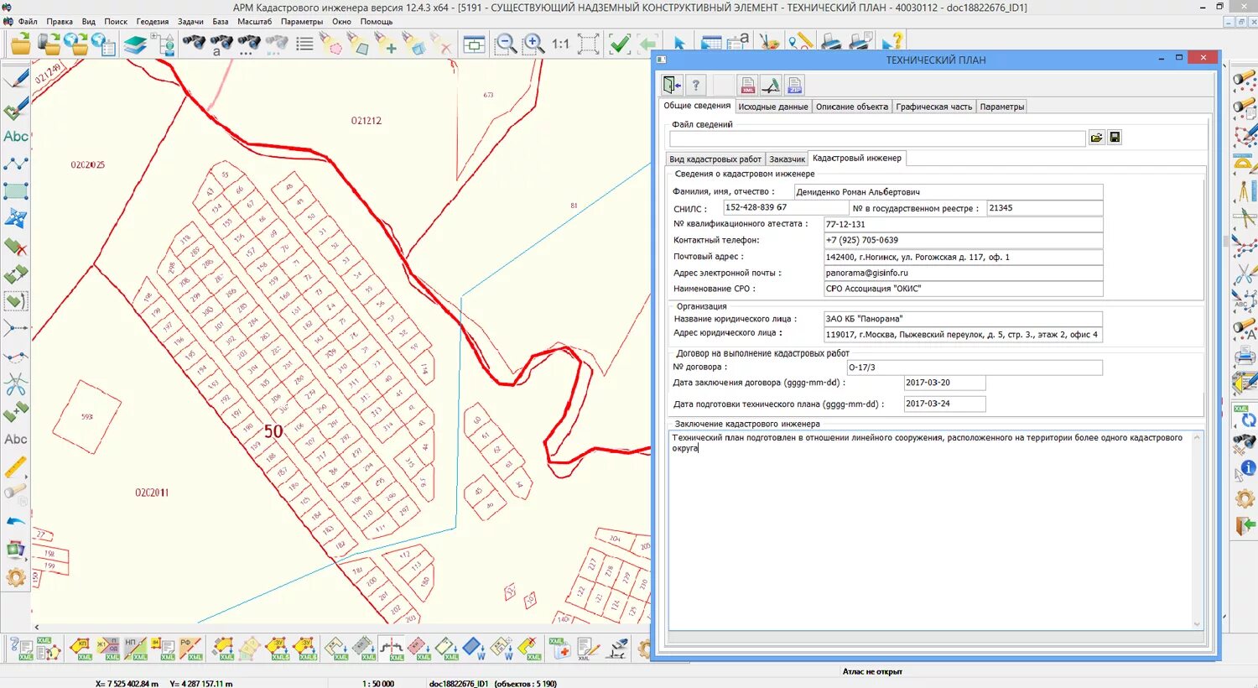This screenshot has height=688, width=1258.
Task: Select the blue arrow pointer tool
Action: point(679,44)
